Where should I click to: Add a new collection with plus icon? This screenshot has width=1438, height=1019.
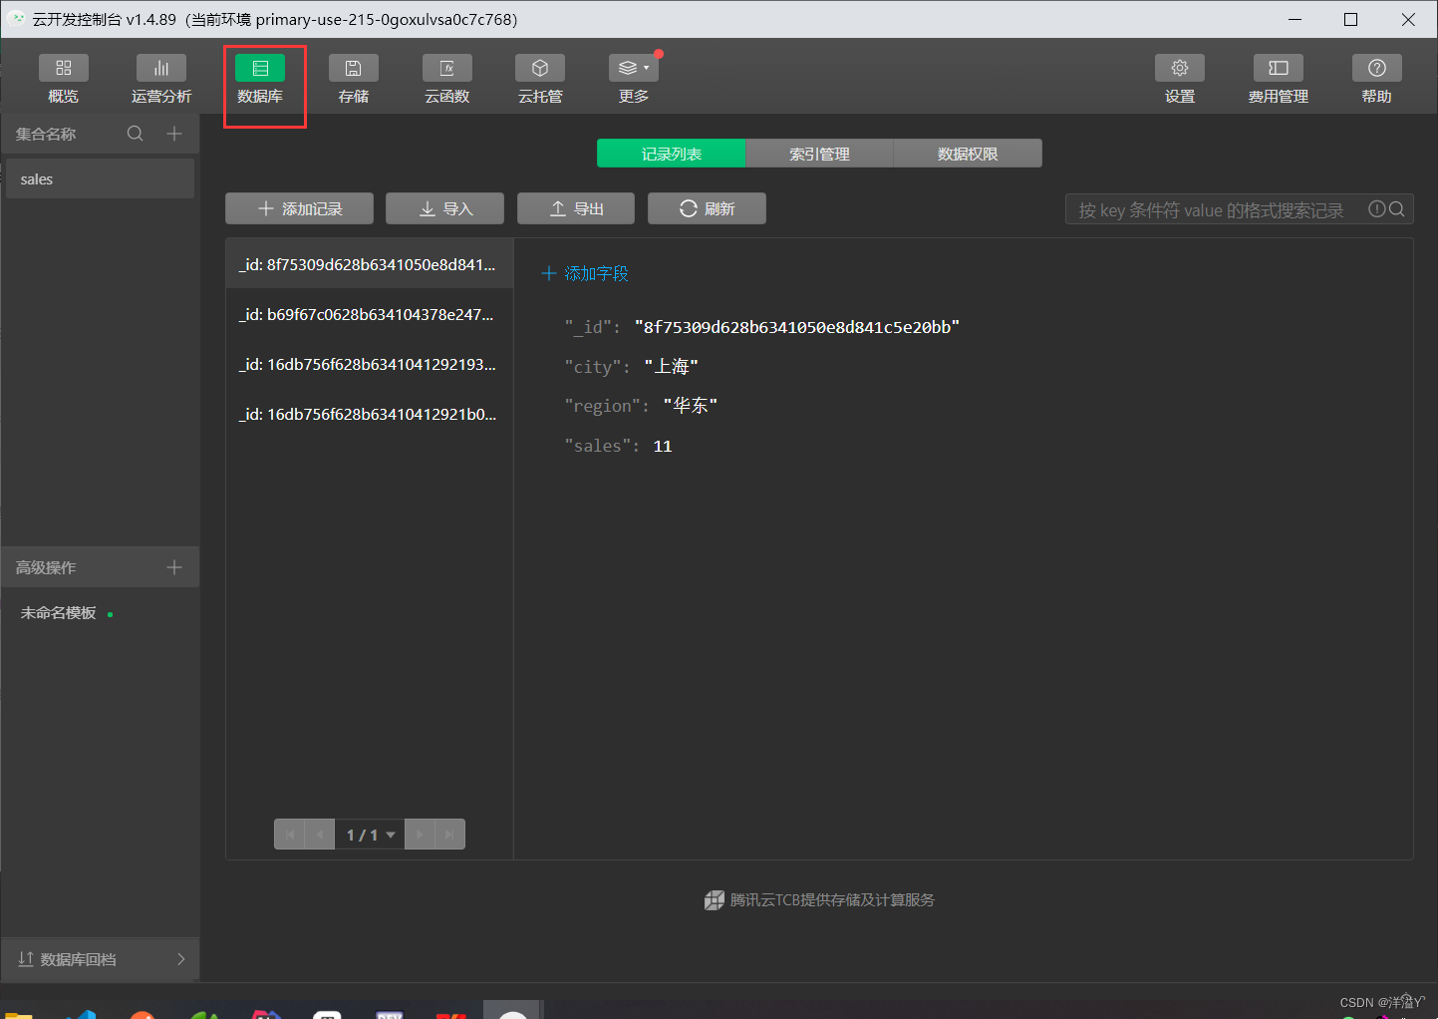click(174, 134)
